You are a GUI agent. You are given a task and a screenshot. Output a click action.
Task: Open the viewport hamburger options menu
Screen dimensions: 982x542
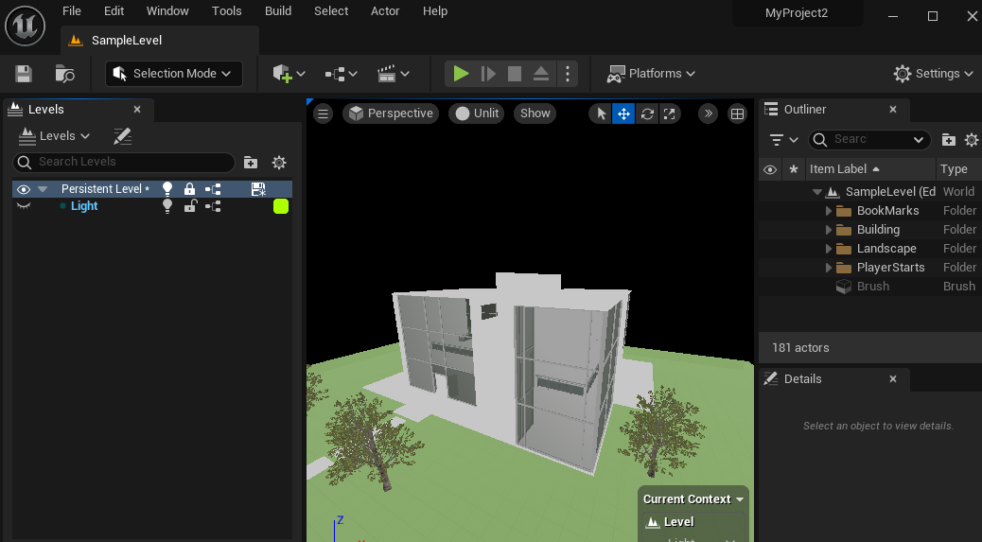[x=324, y=114]
